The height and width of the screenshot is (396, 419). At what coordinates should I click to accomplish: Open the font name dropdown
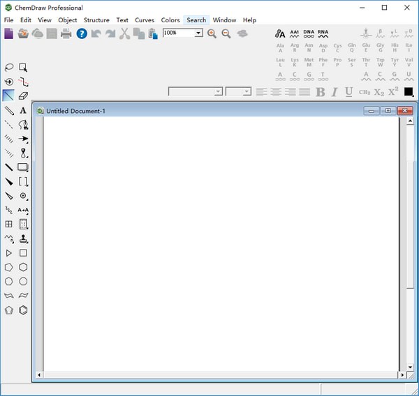pyautogui.click(x=218, y=92)
